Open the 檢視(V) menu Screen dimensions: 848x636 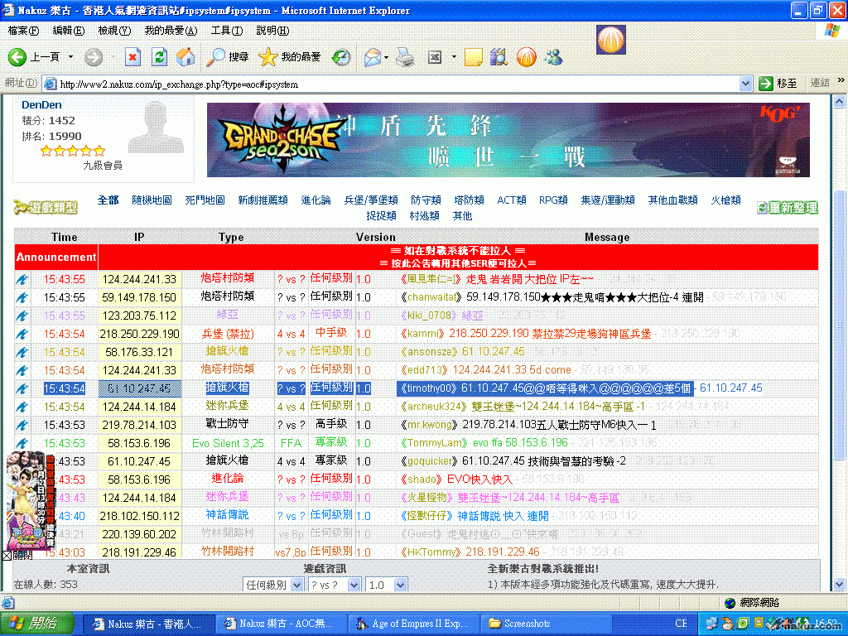(114, 31)
